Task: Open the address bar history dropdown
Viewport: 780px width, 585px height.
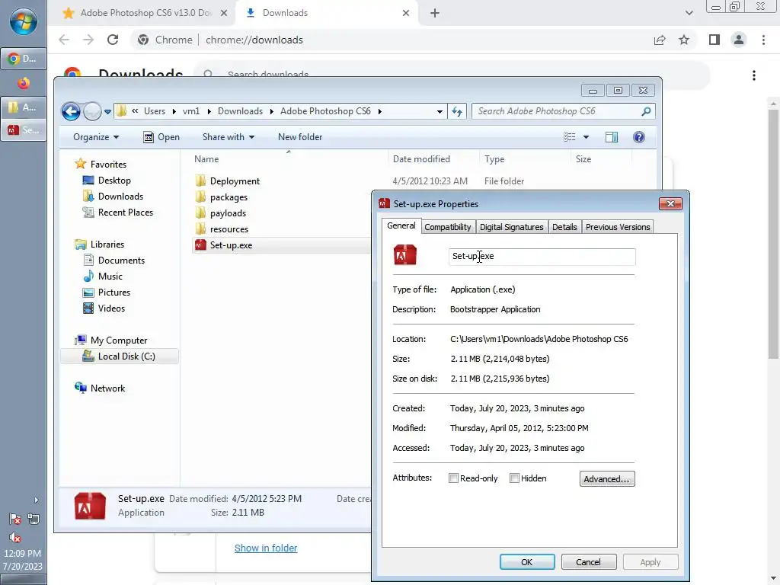Action: pyautogui.click(x=440, y=111)
